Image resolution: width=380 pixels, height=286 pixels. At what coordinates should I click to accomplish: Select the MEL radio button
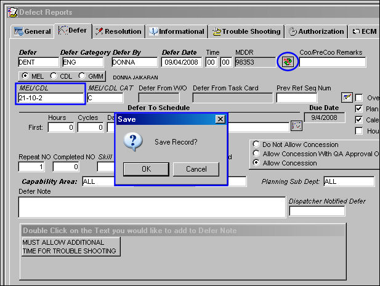pyautogui.click(x=25, y=76)
